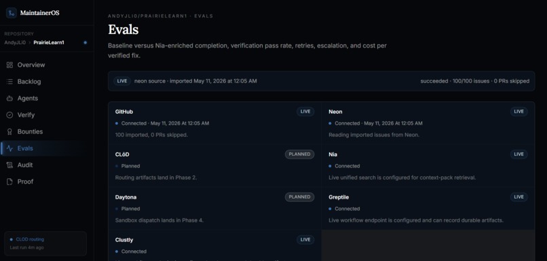Click the CLōD integration title
This screenshot has width=547, height=261.
pyautogui.click(x=122, y=155)
